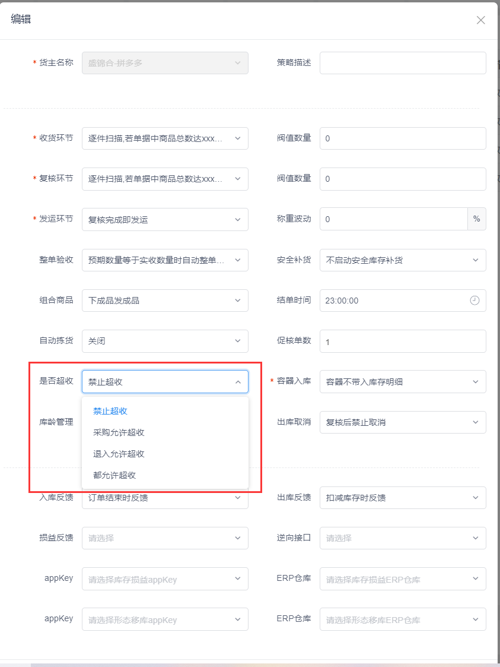Open the 库存损益appKey dropdown
The height and width of the screenshot is (667, 500).
click(x=165, y=579)
